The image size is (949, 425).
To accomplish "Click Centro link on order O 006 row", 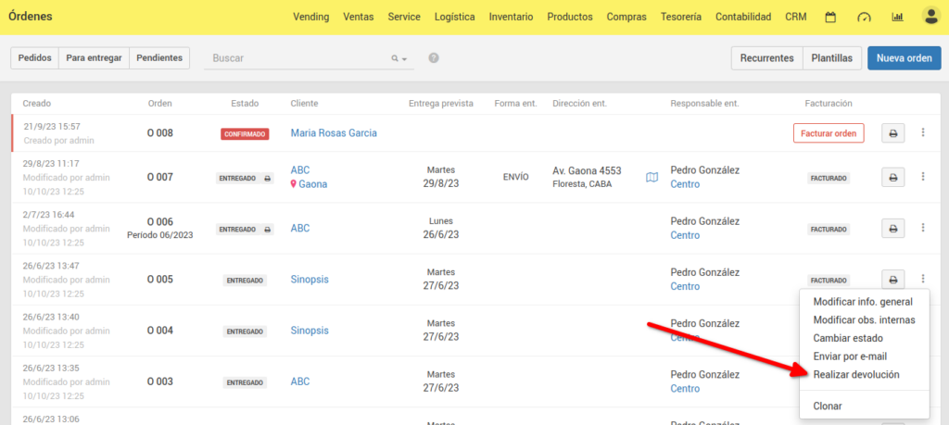I will point(685,235).
